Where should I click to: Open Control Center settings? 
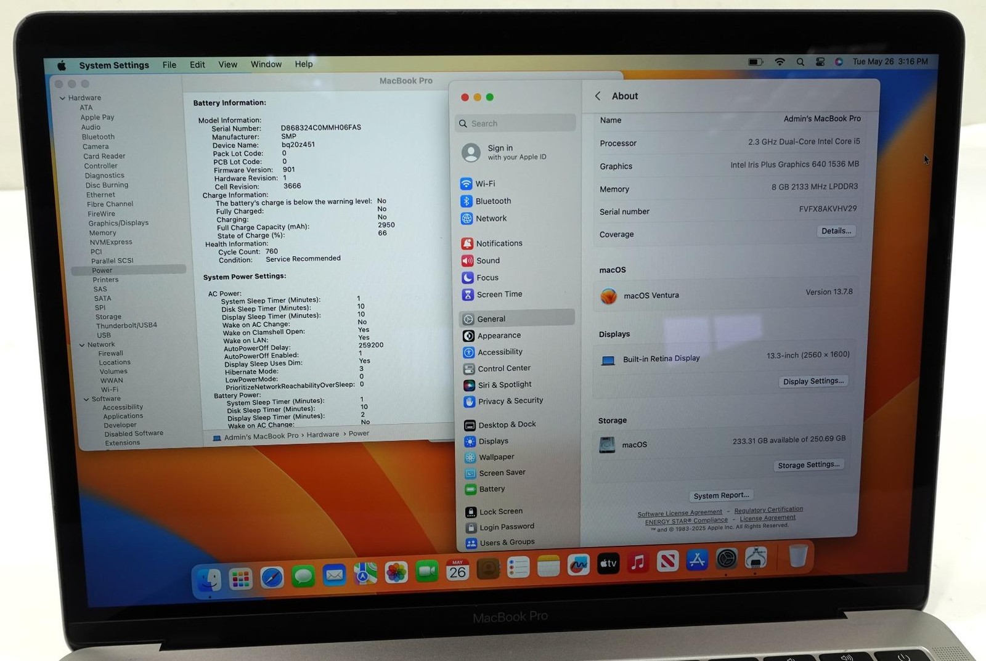pyautogui.click(x=497, y=368)
